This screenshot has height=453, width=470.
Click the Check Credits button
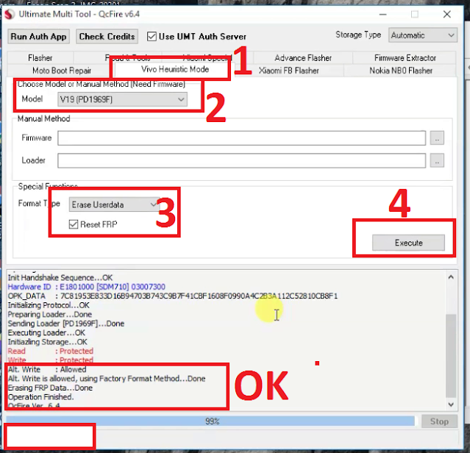(107, 37)
